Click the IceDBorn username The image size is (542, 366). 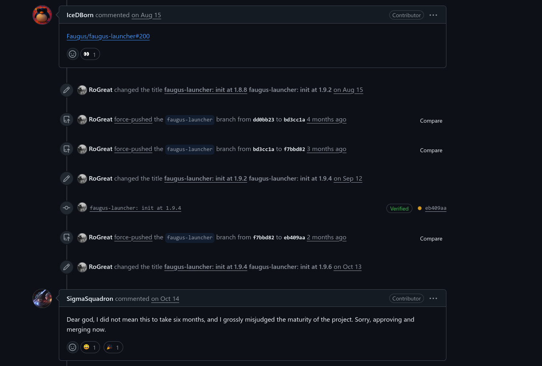80,15
